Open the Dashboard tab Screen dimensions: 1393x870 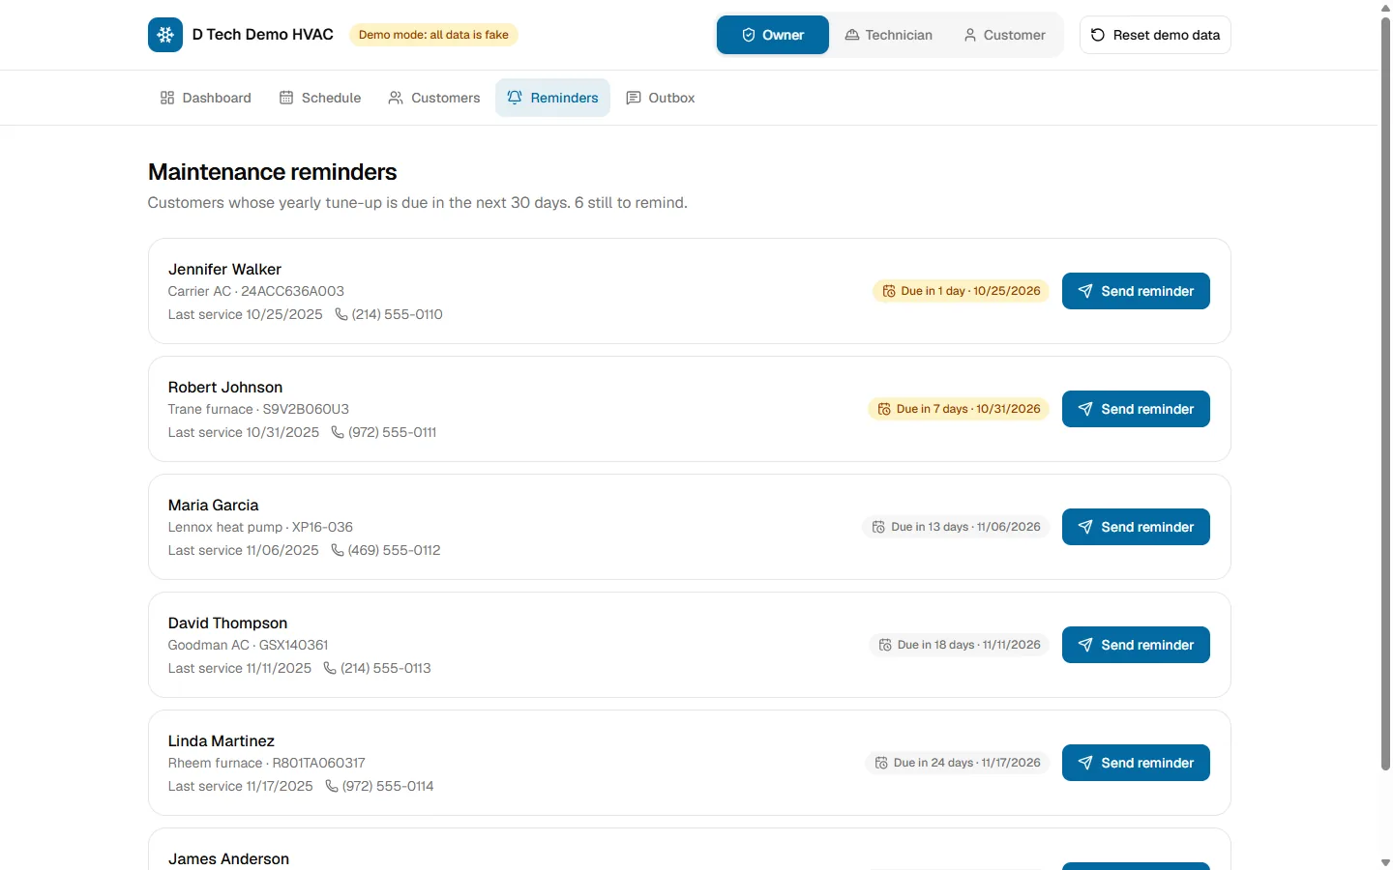point(206,98)
